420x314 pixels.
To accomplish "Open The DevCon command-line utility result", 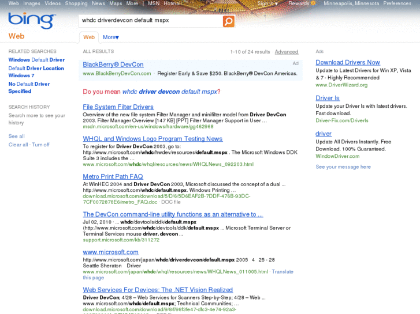I will (x=173, y=214).
